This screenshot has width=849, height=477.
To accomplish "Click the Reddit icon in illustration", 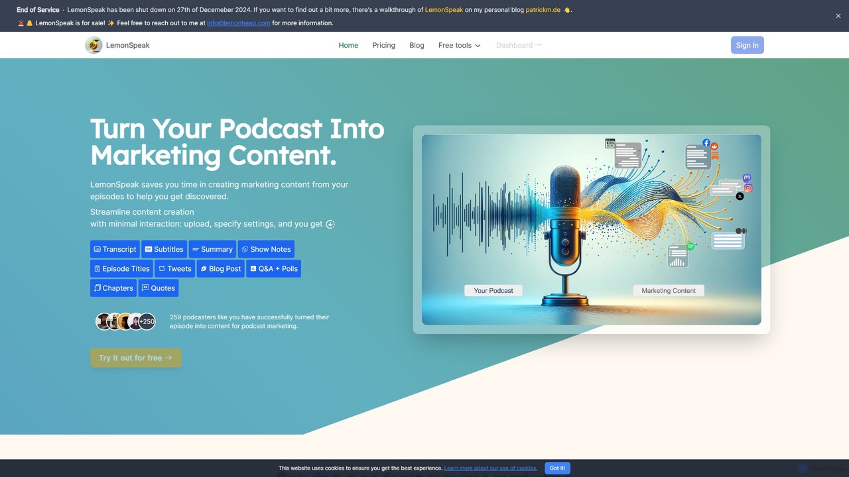I will point(714,146).
